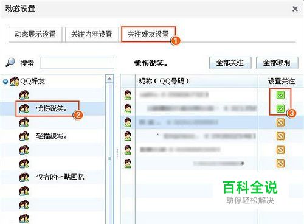Screen dimensions: 304x224
Task: Select the 关注好友设置 tab
Action: (148, 34)
